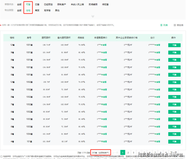Viewport: 187px width, 159px height.
Task: Click 可售 button for 6幢 1003室
Action: pos(174,127)
